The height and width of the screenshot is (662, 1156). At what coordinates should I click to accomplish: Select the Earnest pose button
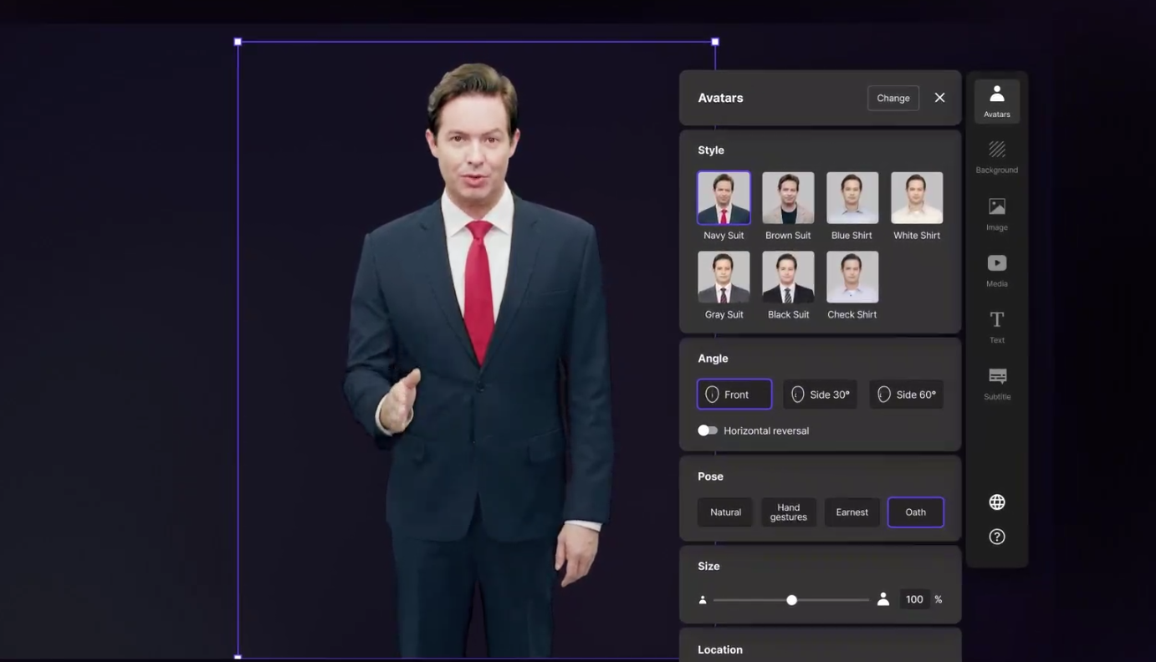coord(852,512)
